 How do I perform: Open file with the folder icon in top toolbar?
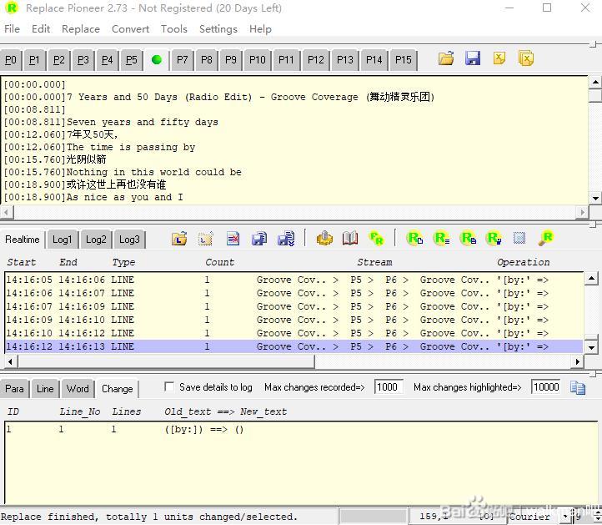pos(446,58)
